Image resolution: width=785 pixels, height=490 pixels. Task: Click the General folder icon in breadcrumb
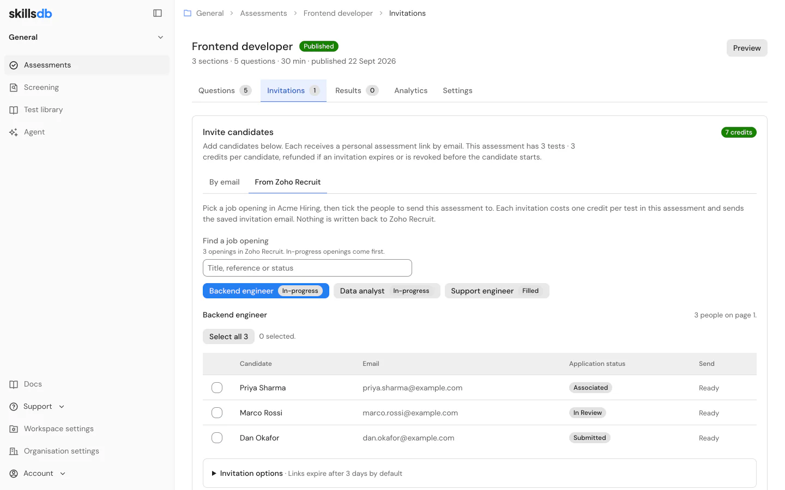coord(188,13)
